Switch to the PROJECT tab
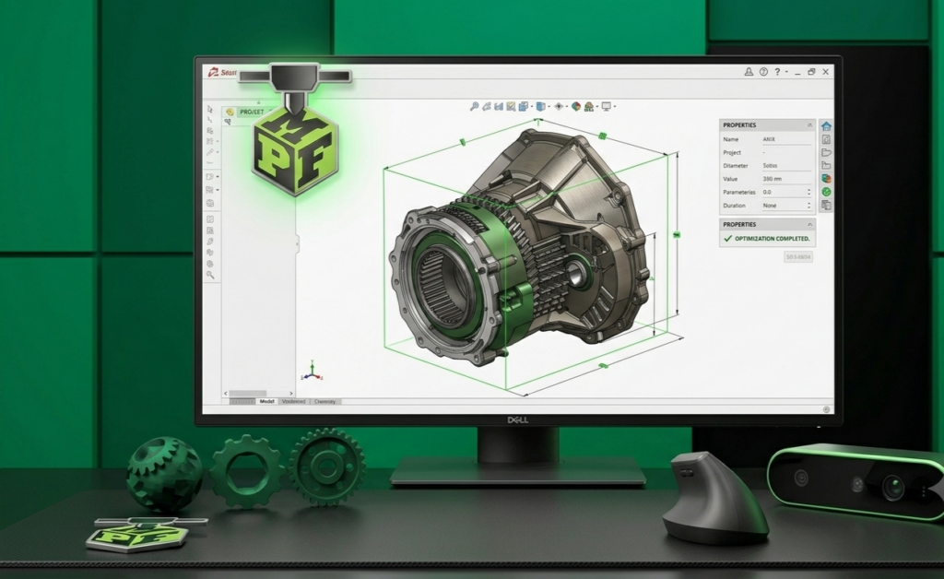 252,112
